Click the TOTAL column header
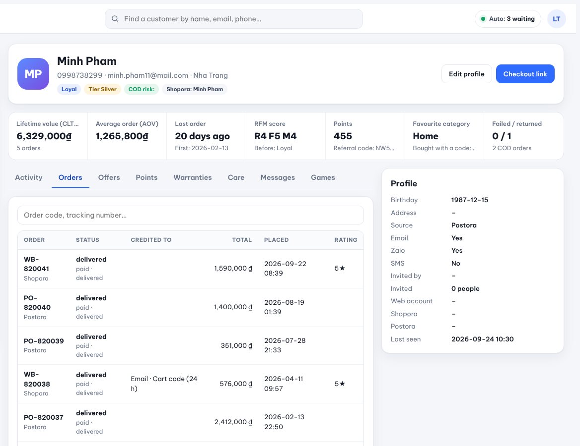Screen dimensions: 580x446 pyautogui.click(x=242, y=240)
